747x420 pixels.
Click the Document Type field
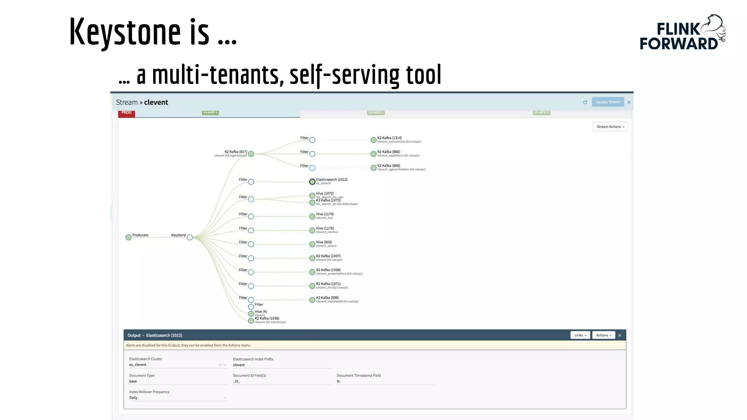[178, 381]
